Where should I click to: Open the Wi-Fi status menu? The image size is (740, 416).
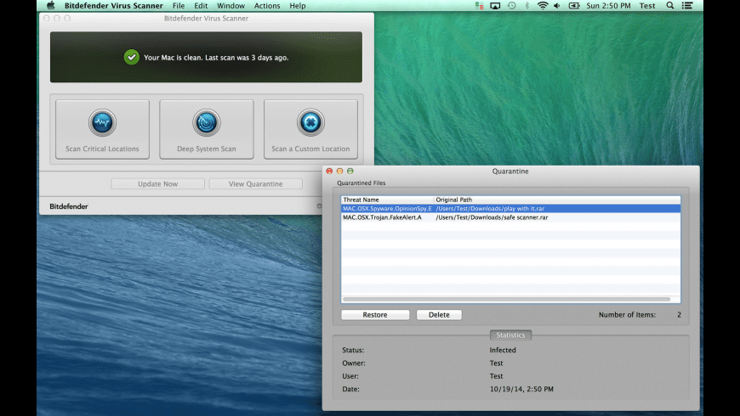pos(542,6)
